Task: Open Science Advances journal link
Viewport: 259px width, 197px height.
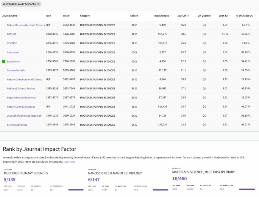Action: click(x=17, y=125)
